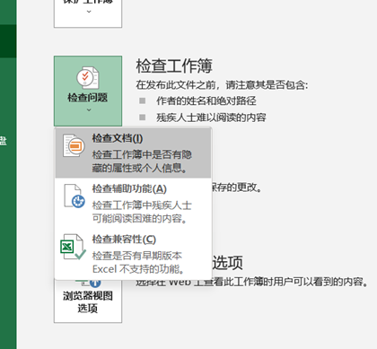
Task: Click the accessibility checker page icon
Action: click(x=75, y=196)
